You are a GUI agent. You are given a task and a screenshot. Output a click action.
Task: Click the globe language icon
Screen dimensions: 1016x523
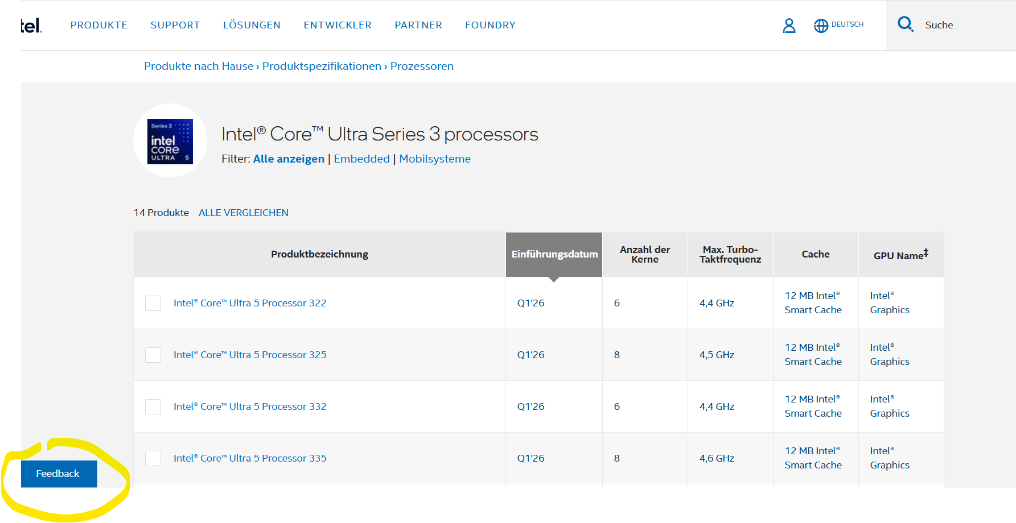[821, 26]
